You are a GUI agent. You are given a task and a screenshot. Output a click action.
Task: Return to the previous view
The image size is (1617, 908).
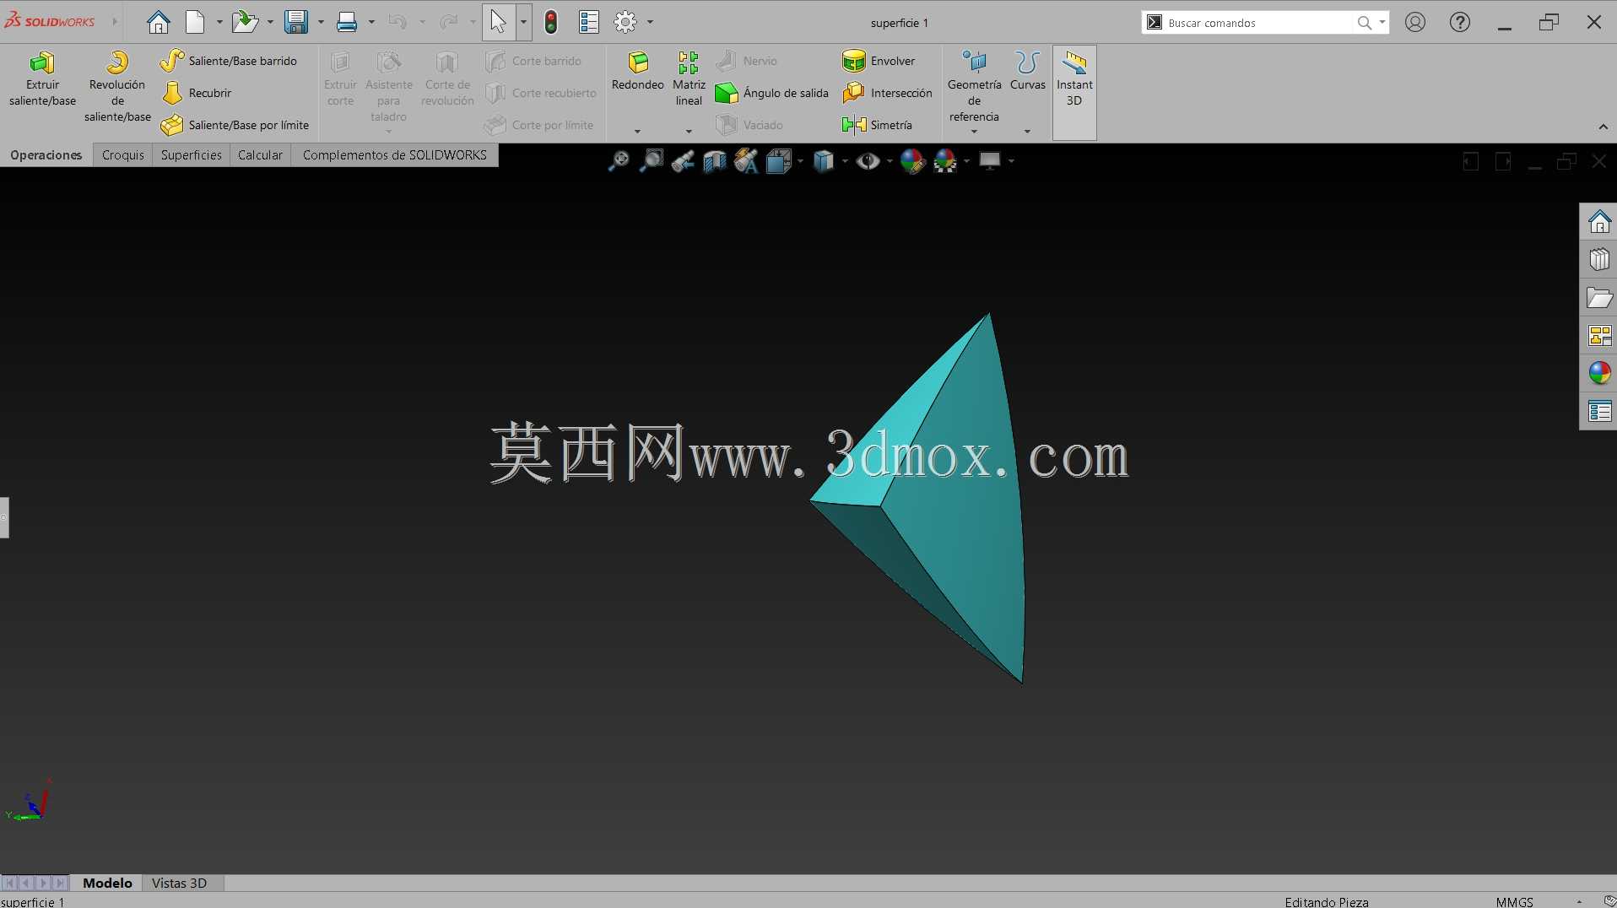[x=683, y=160]
